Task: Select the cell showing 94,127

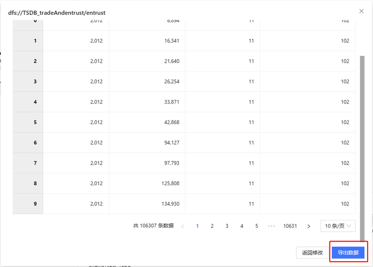Action: point(147,143)
